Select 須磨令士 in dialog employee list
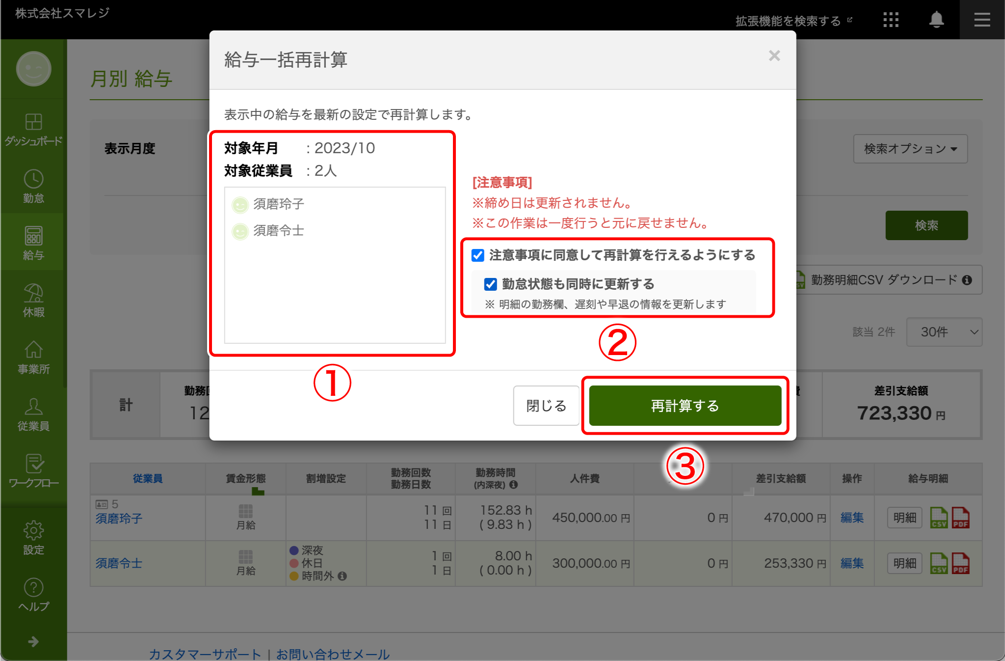This screenshot has height=661, width=1005. [268, 231]
